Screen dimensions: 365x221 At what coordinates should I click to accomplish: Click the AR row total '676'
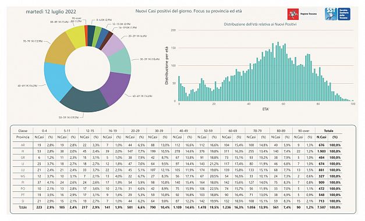point(321,145)
